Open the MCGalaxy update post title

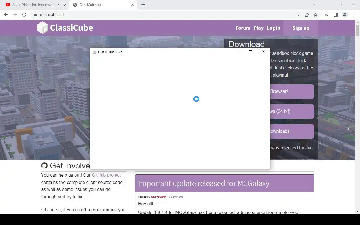point(204,183)
